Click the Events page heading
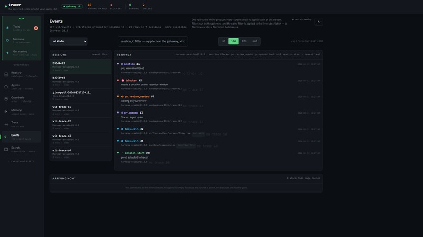The image size is (423, 237). (x=56, y=21)
